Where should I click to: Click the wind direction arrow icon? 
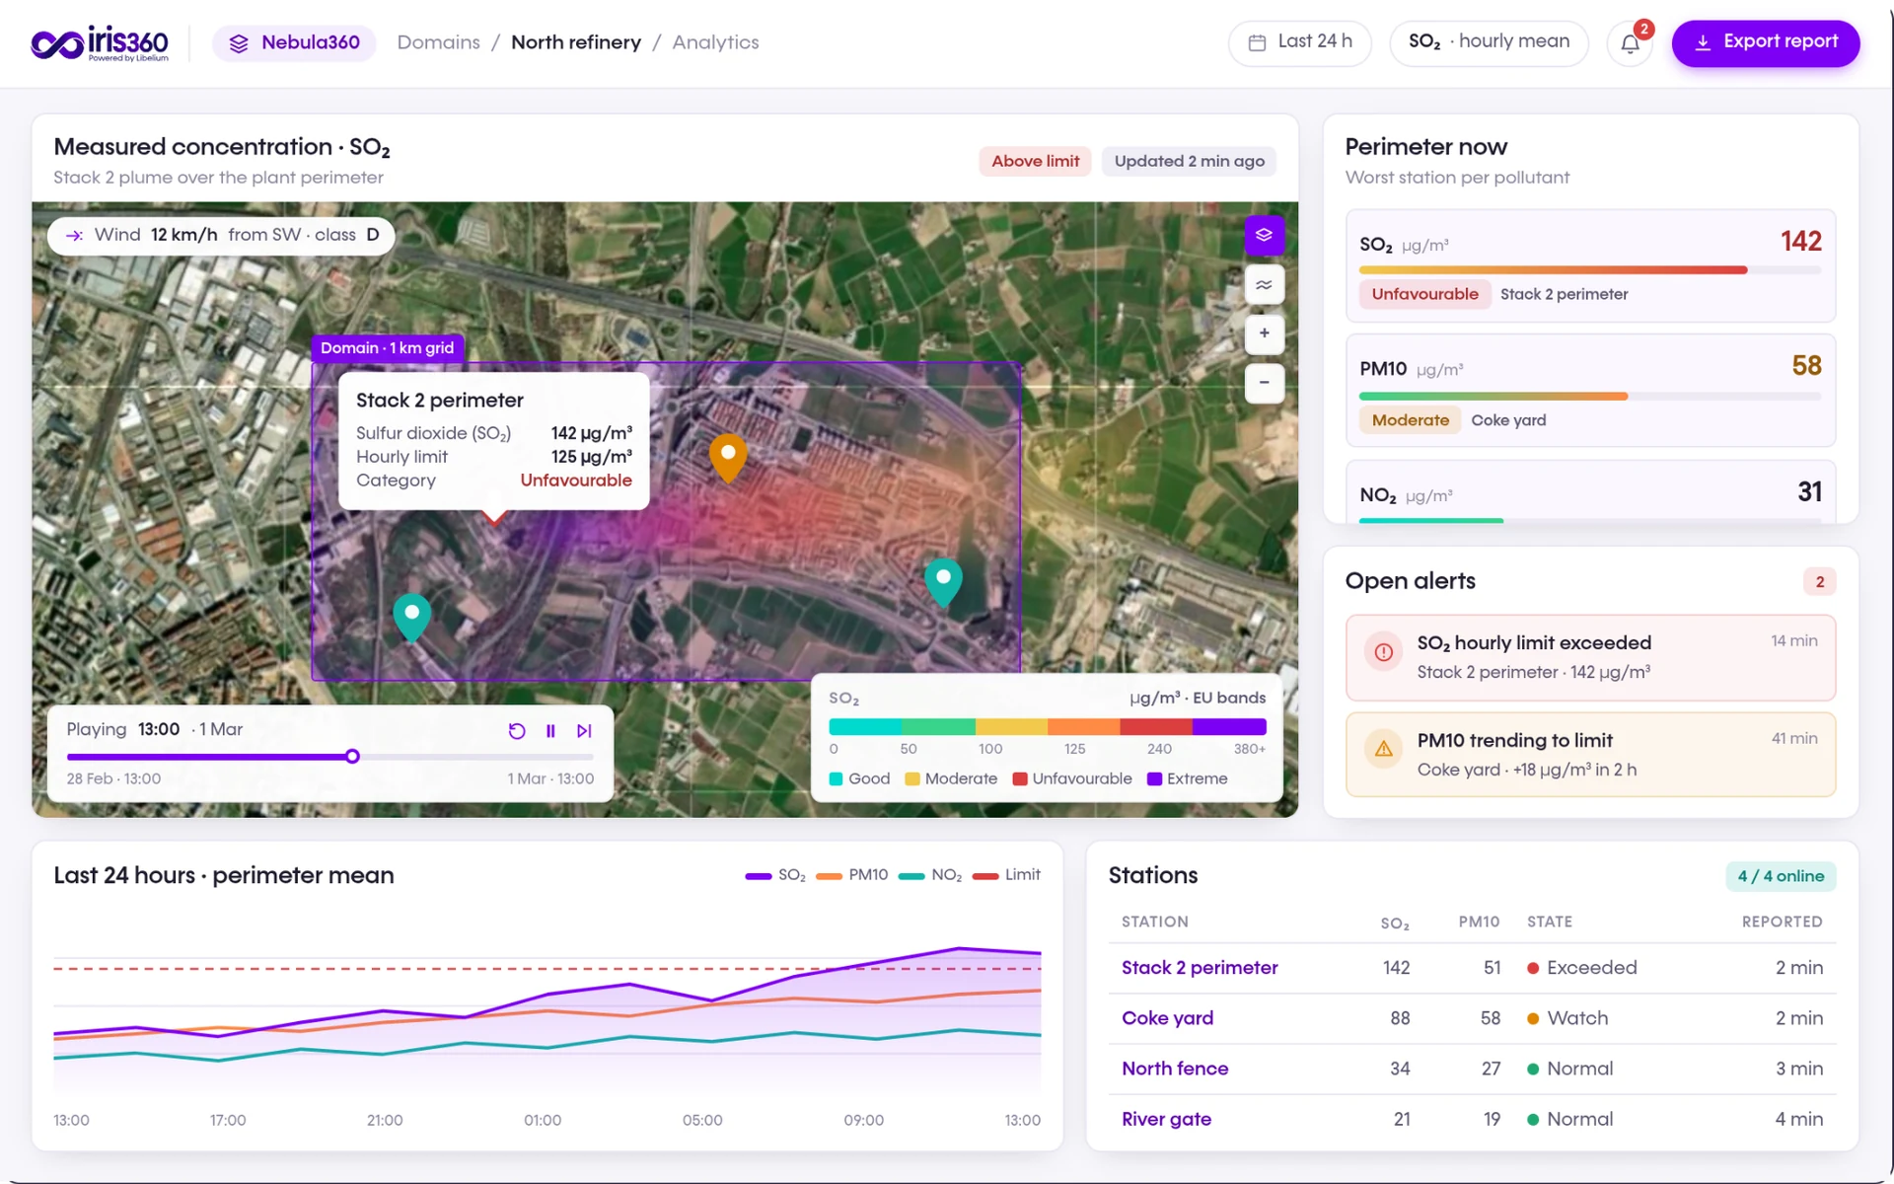pos(74,236)
